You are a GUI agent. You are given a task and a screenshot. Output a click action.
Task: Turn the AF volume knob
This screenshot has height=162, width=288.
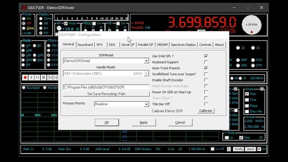59,28
